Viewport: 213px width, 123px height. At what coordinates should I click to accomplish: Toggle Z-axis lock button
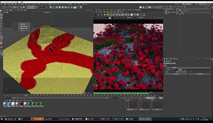pyautogui.click(x=34, y=7)
